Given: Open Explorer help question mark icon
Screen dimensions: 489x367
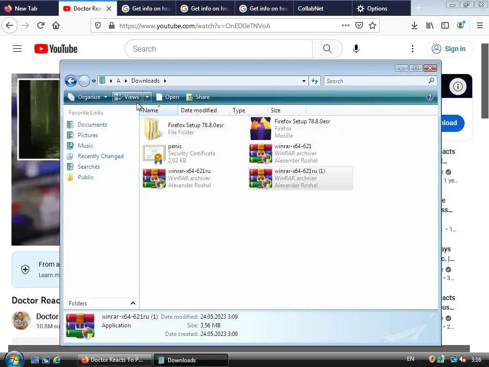Looking at the screenshot, I should coord(430,97).
